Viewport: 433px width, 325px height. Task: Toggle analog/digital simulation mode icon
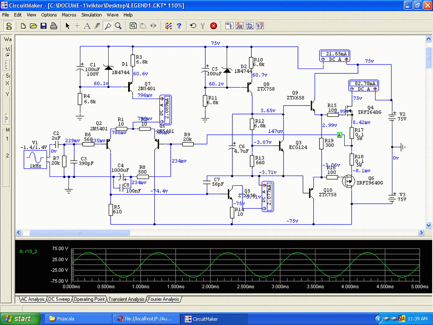click(x=169, y=26)
